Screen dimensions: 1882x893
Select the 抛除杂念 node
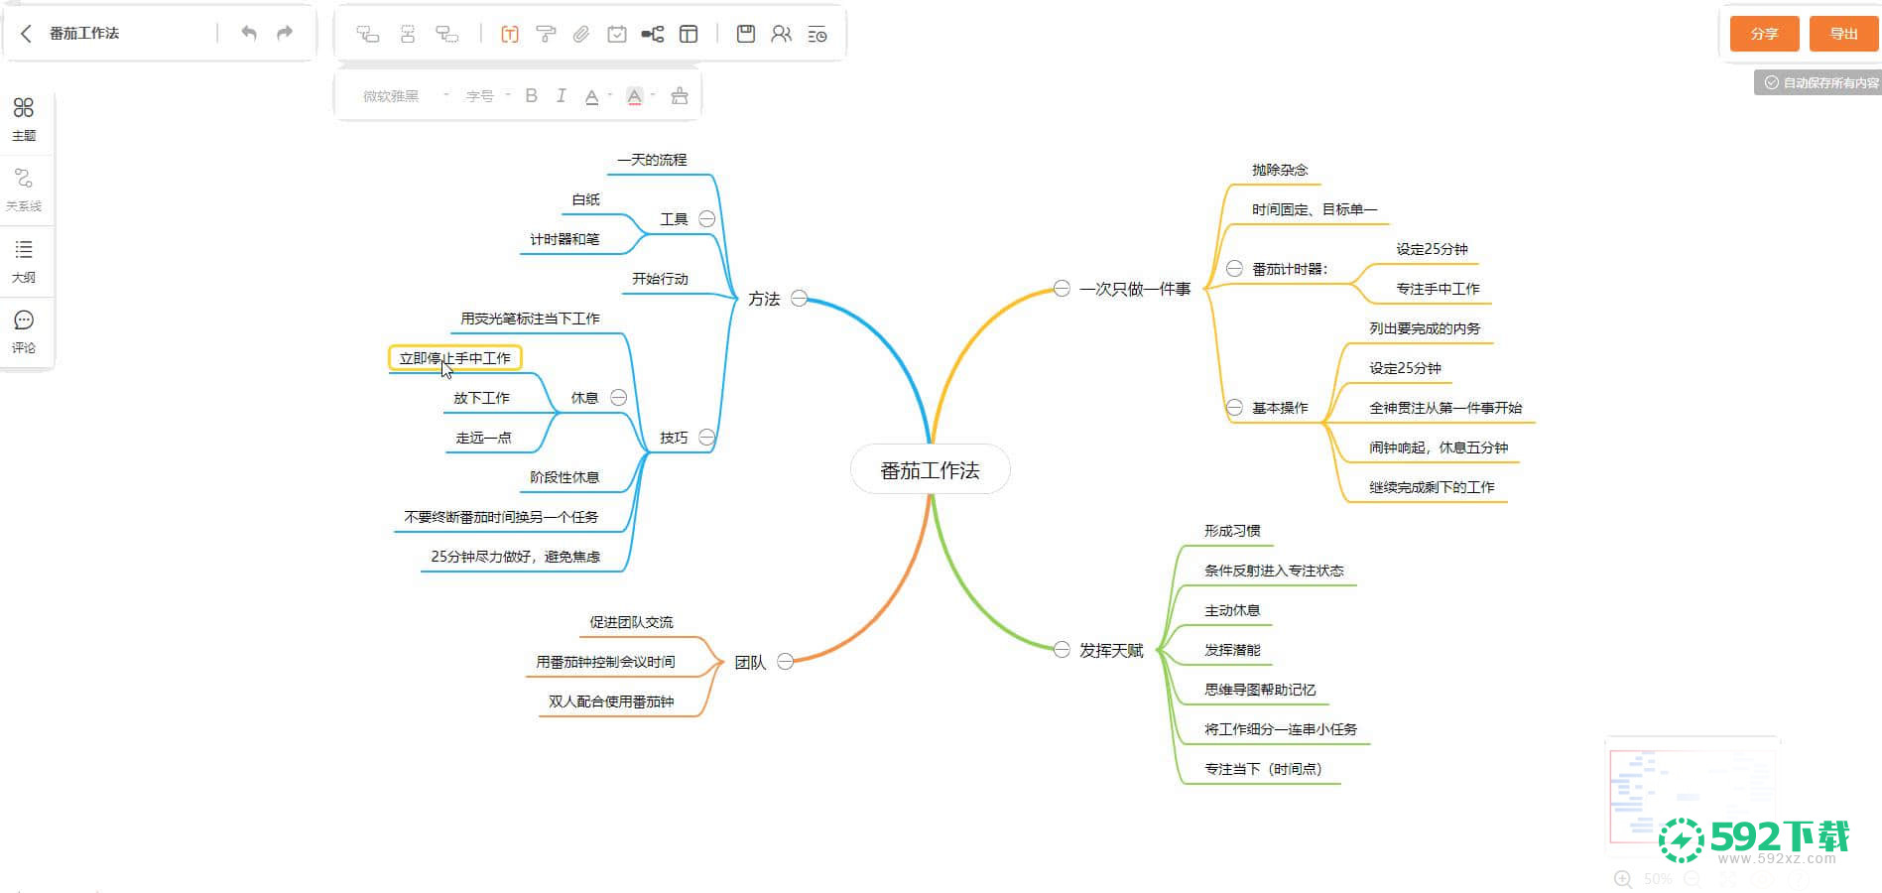coord(1280,170)
